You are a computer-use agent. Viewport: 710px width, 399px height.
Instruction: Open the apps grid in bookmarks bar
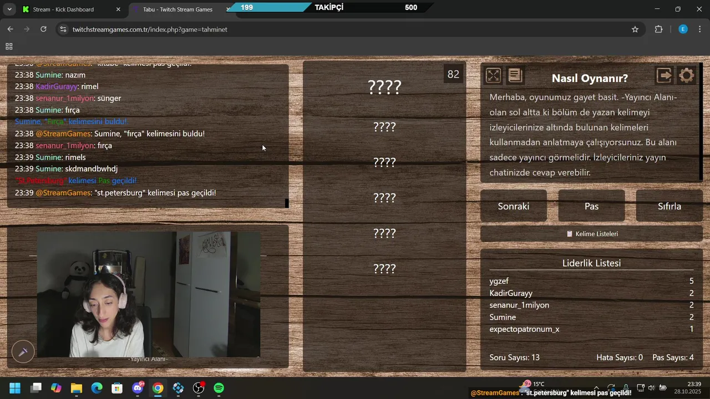[x=9, y=47]
